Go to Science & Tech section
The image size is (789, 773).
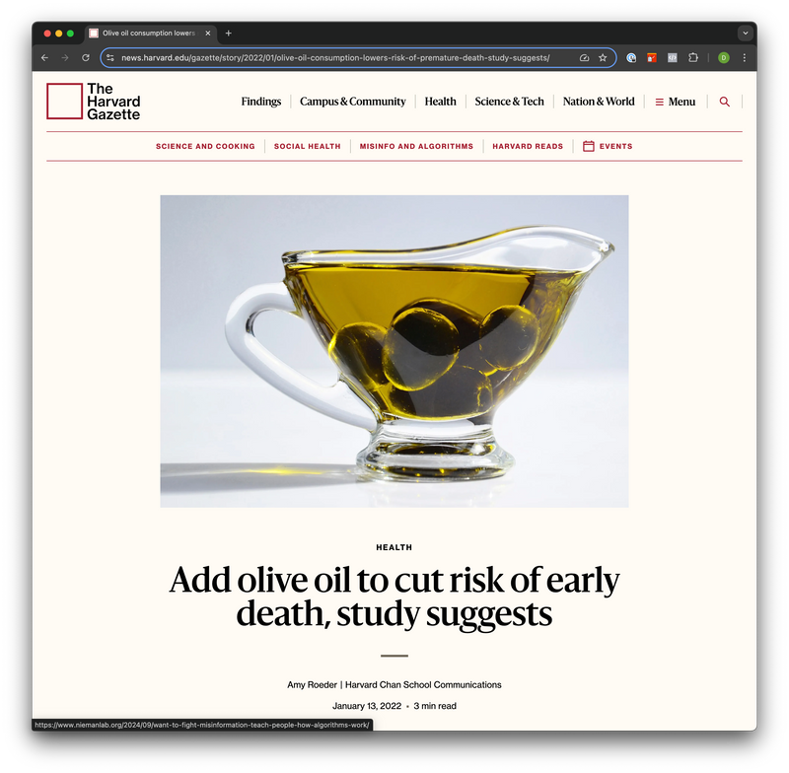pos(509,102)
